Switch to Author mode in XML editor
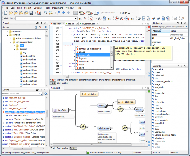Viewport: 190px width, 156px height. [65, 83]
